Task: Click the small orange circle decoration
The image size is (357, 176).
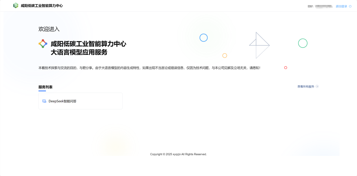Action: coord(225,56)
